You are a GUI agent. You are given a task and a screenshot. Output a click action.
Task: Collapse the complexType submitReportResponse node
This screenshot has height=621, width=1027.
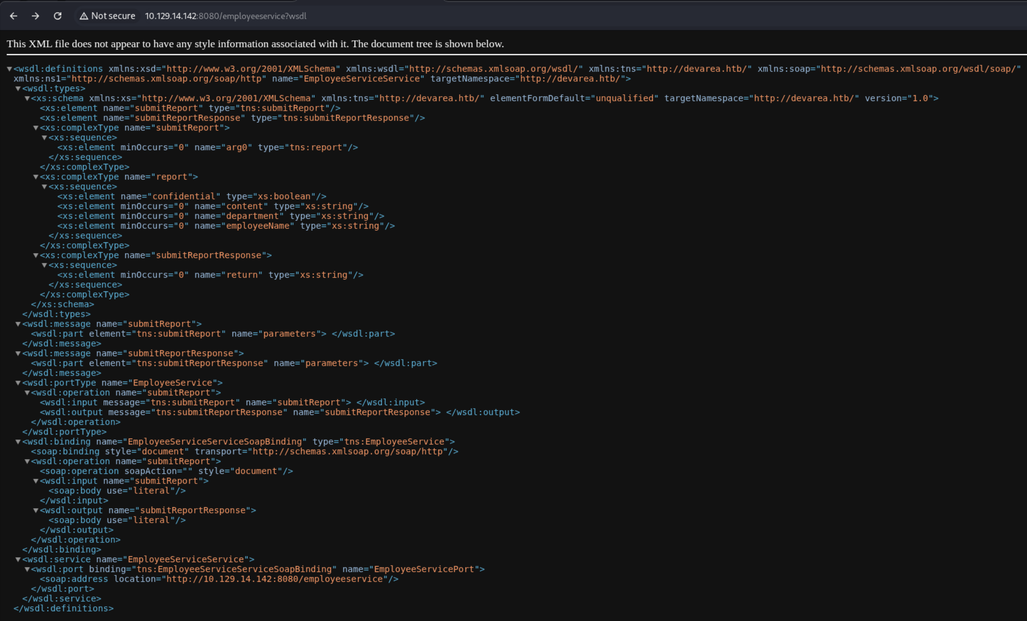pos(36,256)
